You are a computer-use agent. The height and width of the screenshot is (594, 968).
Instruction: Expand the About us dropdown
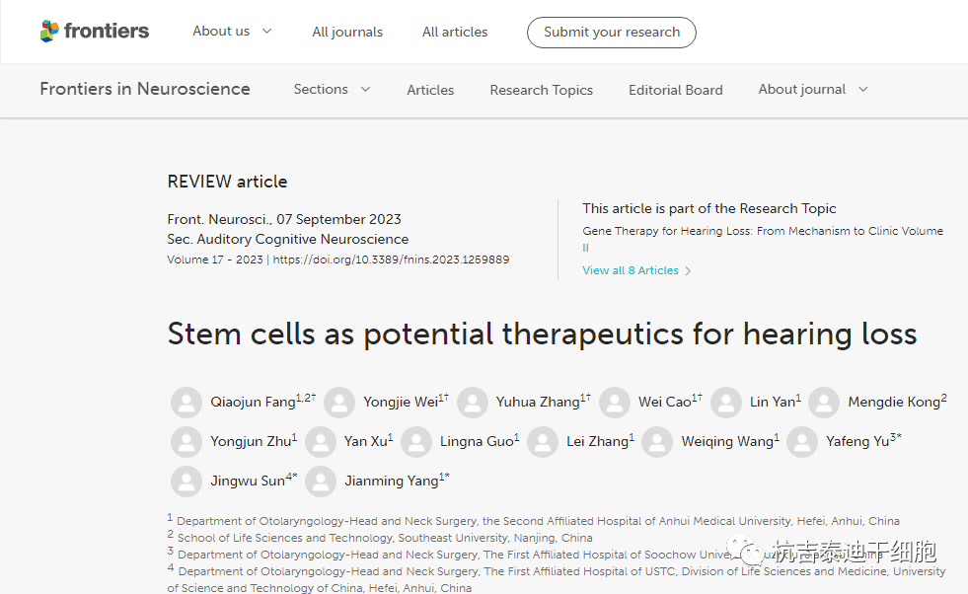click(232, 32)
